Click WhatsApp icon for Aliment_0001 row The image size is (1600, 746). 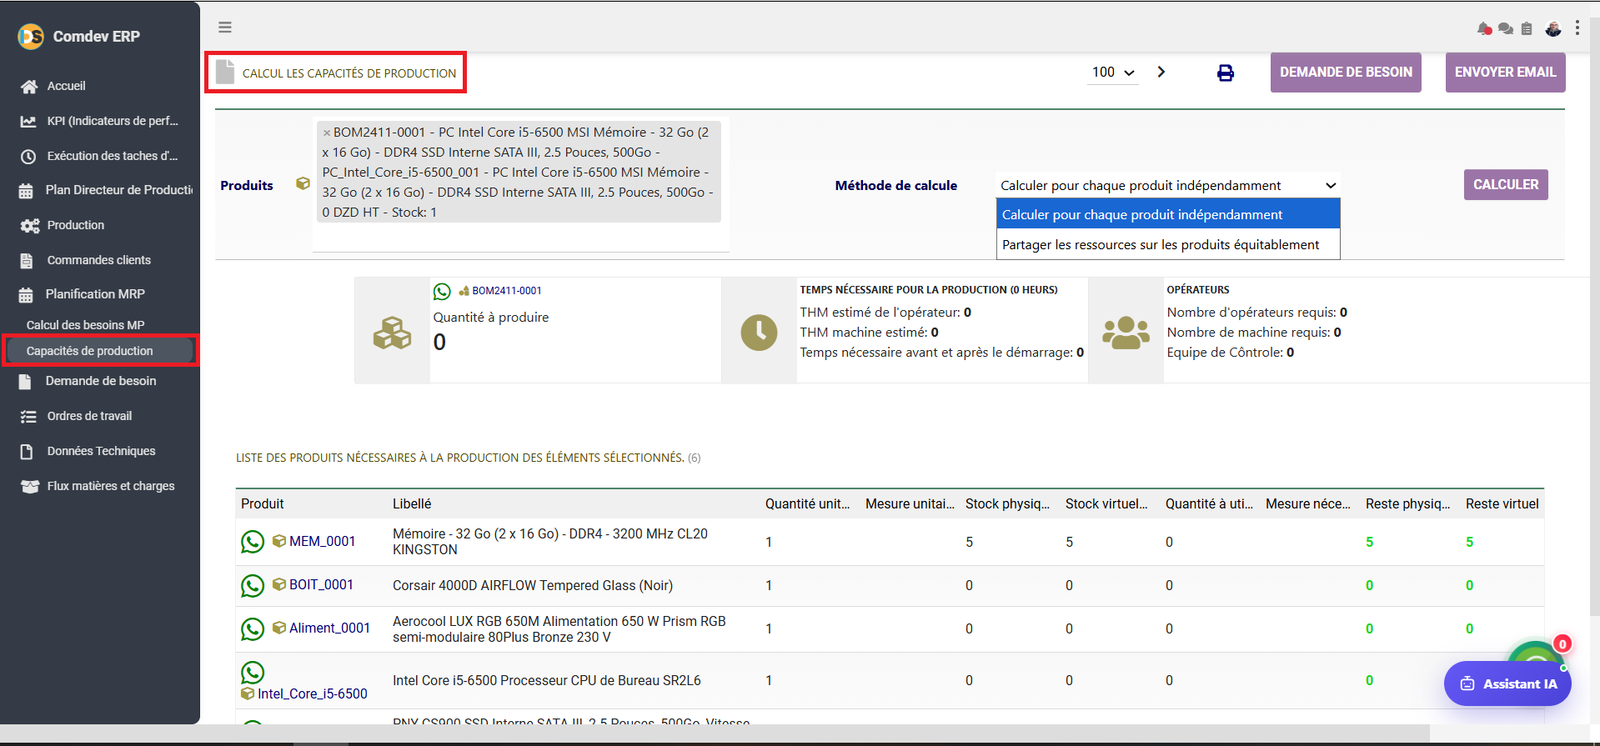click(x=253, y=628)
